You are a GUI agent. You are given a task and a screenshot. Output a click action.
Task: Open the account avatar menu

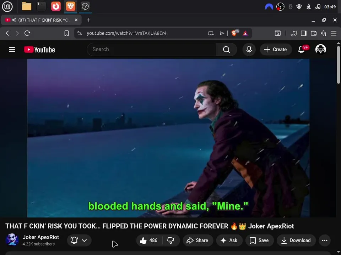320,49
